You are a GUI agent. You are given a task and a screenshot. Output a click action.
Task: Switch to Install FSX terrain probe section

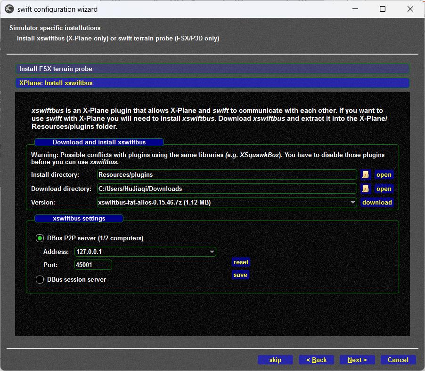pos(212,69)
